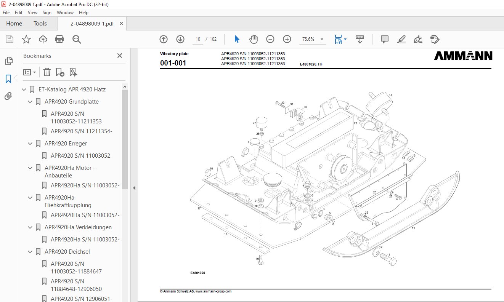504x302 pixels.
Task: Click the Save file icon
Action: click(10, 39)
